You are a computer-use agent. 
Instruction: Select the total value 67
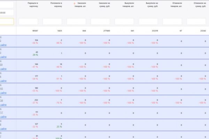click(x=181, y=31)
